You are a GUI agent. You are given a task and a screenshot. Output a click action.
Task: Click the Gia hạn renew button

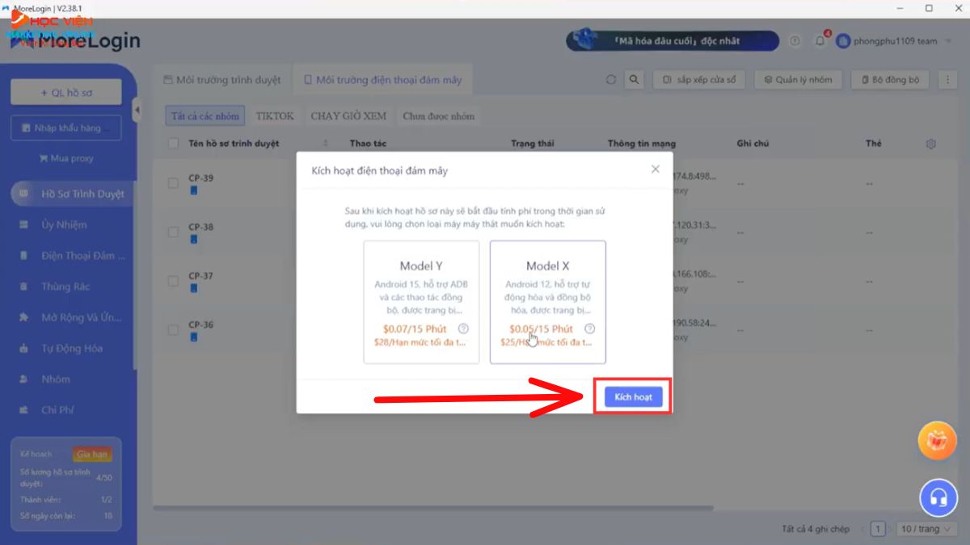coord(92,454)
